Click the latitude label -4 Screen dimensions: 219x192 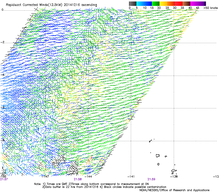pos(2,75)
